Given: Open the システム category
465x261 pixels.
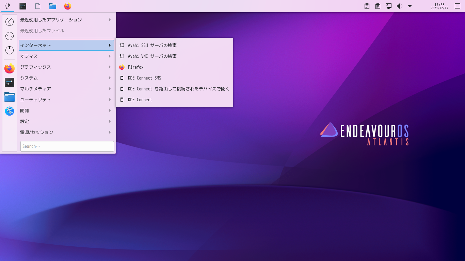Looking at the screenshot, I should click(x=66, y=78).
